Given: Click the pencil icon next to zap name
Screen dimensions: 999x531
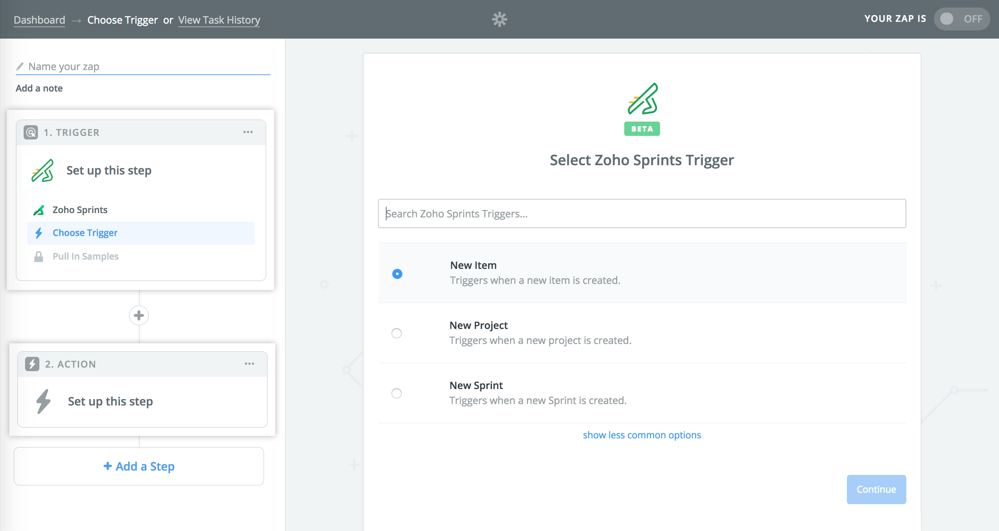Looking at the screenshot, I should (x=20, y=67).
